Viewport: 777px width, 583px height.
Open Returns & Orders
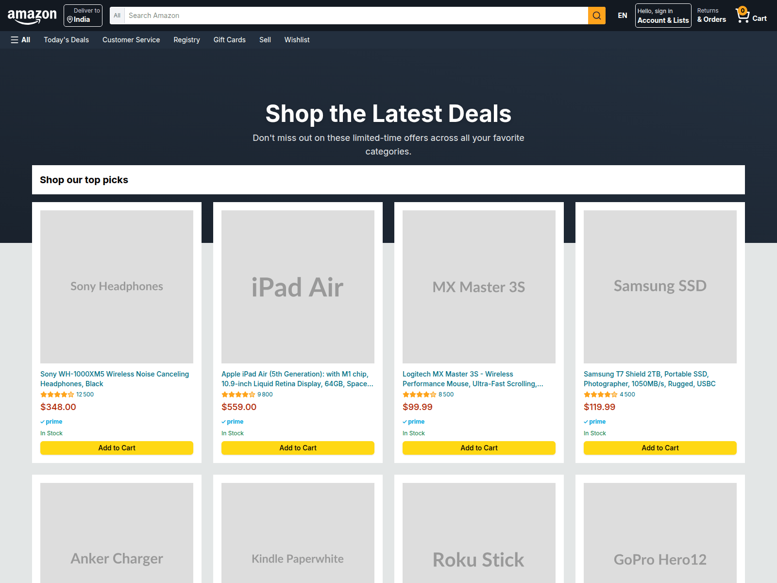(x=711, y=16)
